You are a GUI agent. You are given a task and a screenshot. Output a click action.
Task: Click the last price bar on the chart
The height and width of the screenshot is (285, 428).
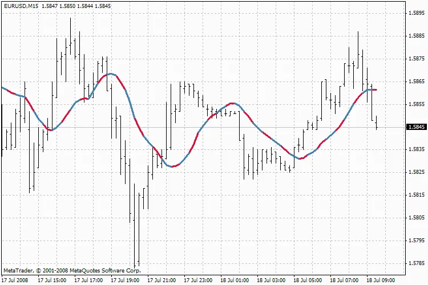click(x=377, y=123)
